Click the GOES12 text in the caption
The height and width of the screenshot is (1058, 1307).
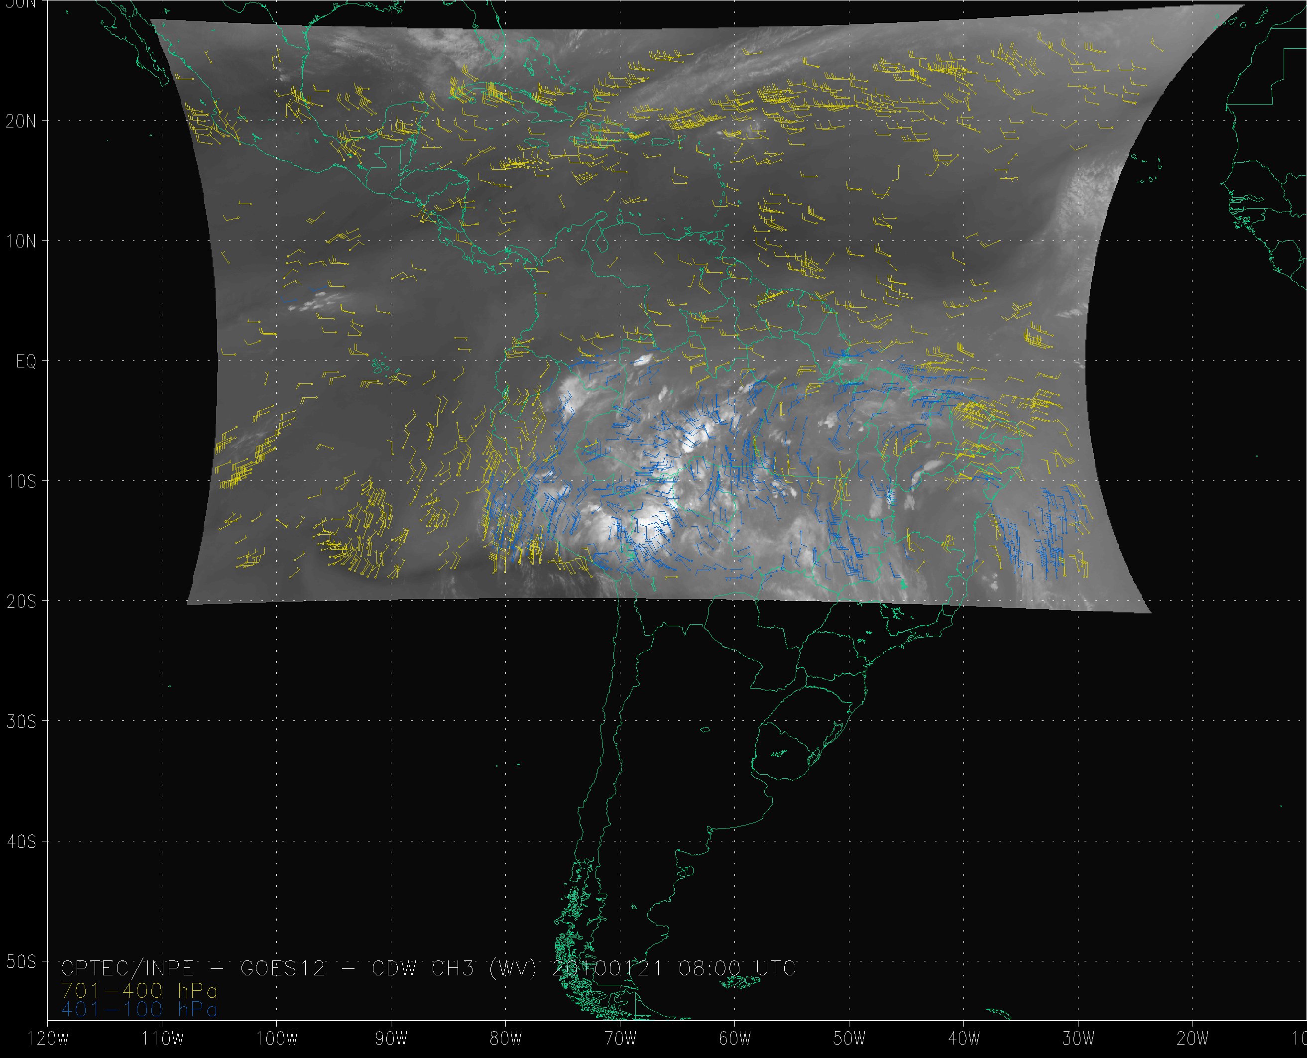pos(283,968)
